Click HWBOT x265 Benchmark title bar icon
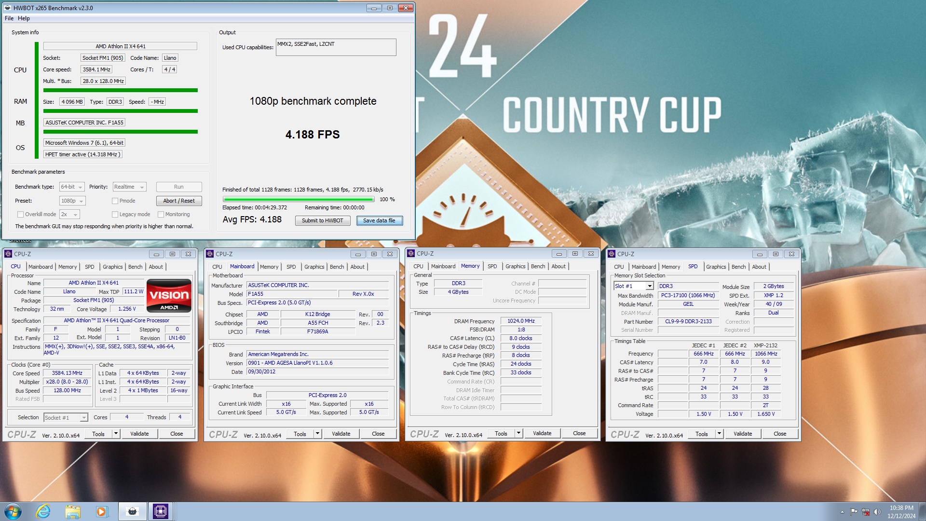Viewport: 926px width, 521px height. (8, 8)
